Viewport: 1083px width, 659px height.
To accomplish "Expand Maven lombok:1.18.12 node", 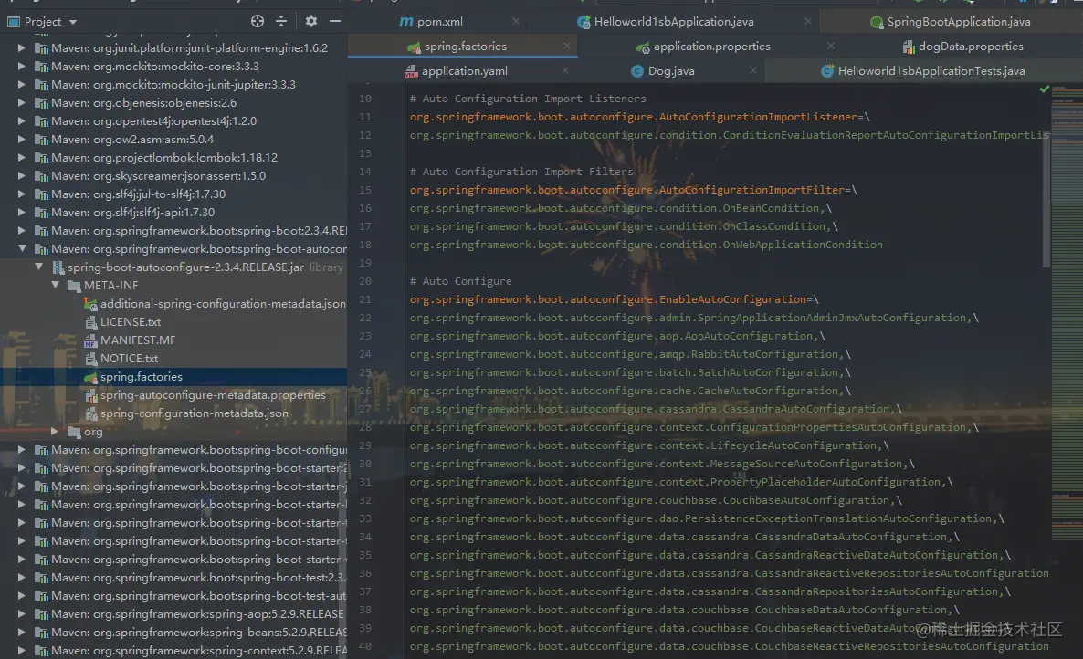I will (x=21, y=157).
